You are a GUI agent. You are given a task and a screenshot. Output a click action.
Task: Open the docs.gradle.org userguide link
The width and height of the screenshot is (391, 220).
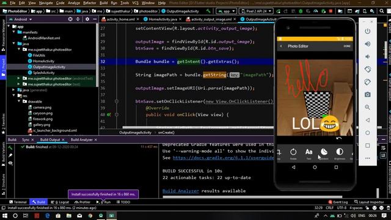pyautogui.click(x=223, y=158)
